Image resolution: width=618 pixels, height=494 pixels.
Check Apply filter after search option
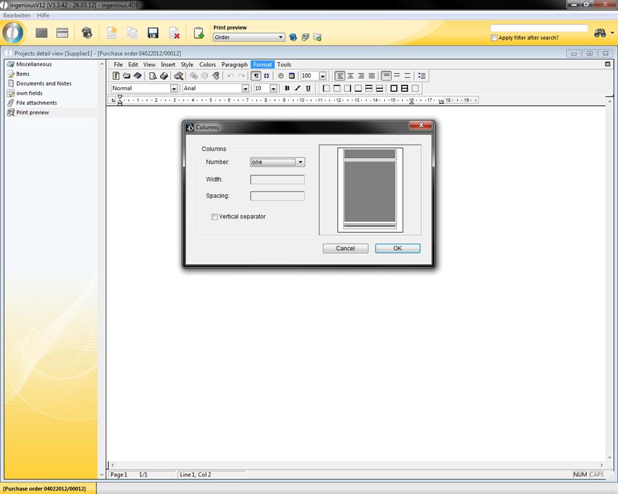(494, 38)
